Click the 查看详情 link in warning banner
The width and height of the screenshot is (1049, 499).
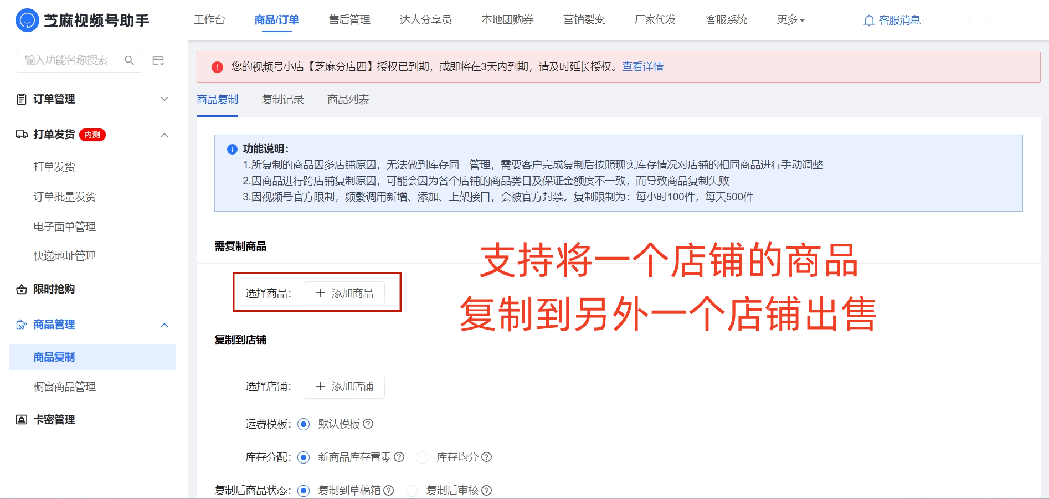pos(642,66)
